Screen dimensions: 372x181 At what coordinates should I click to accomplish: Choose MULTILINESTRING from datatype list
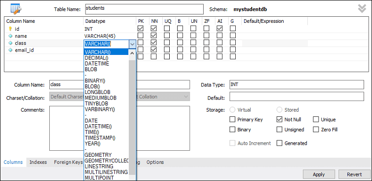pos(106,172)
